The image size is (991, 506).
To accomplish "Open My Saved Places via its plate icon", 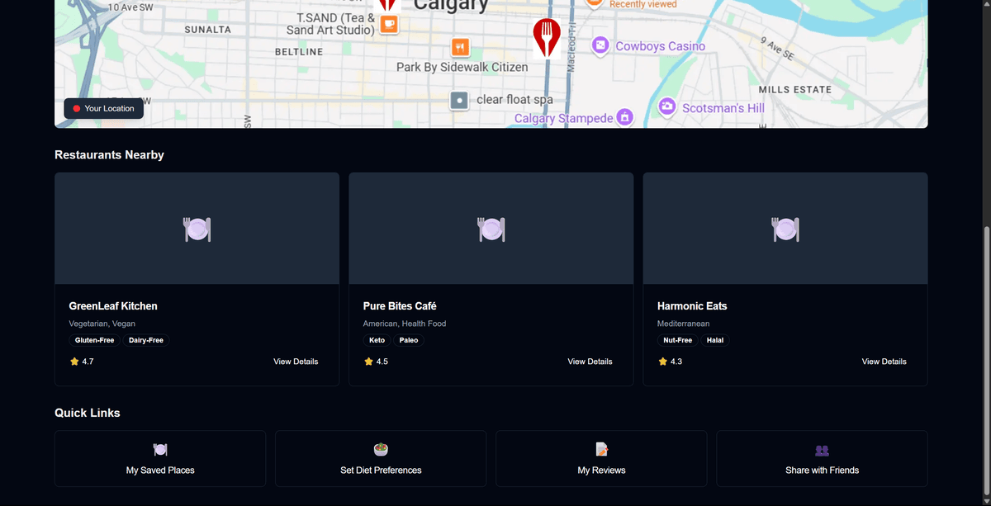I will (159, 449).
